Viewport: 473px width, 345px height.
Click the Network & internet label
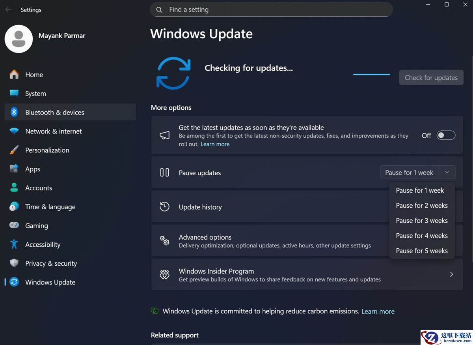tap(54, 131)
